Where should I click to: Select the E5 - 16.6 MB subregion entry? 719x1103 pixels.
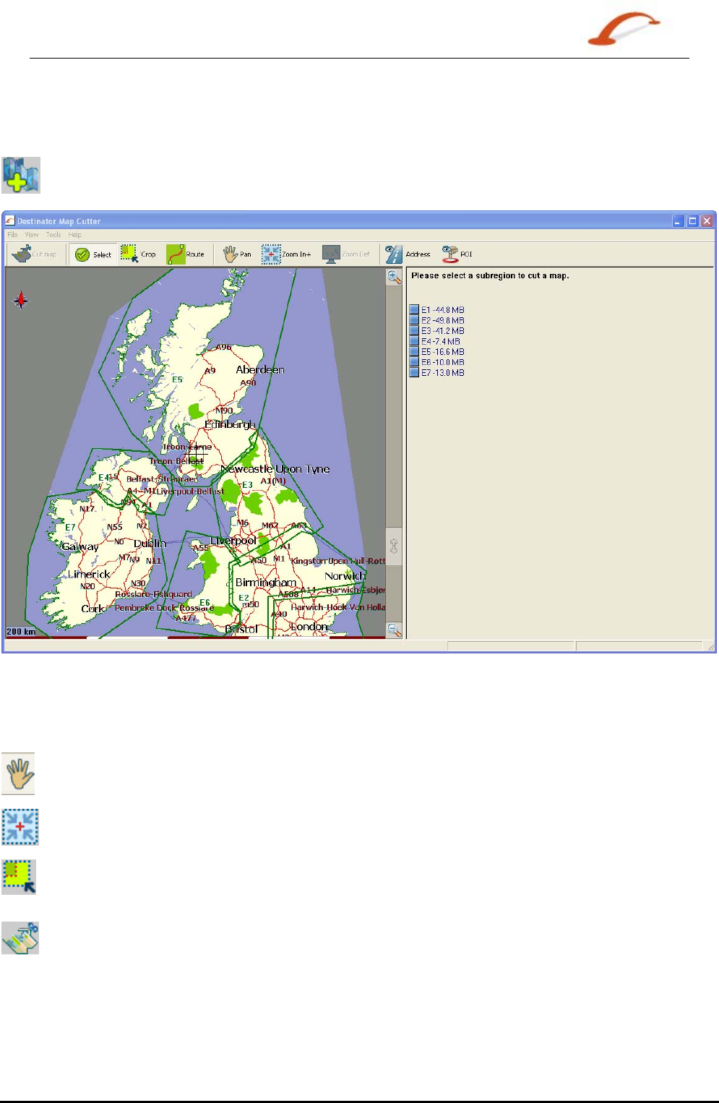[x=442, y=352]
